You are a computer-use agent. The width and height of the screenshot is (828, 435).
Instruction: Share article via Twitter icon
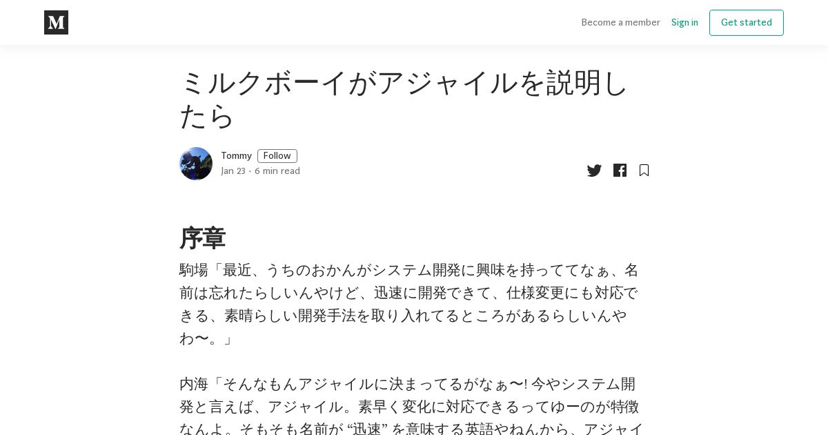click(594, 171)
